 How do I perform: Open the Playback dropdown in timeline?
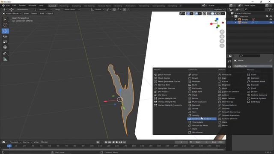coord(15,142)
